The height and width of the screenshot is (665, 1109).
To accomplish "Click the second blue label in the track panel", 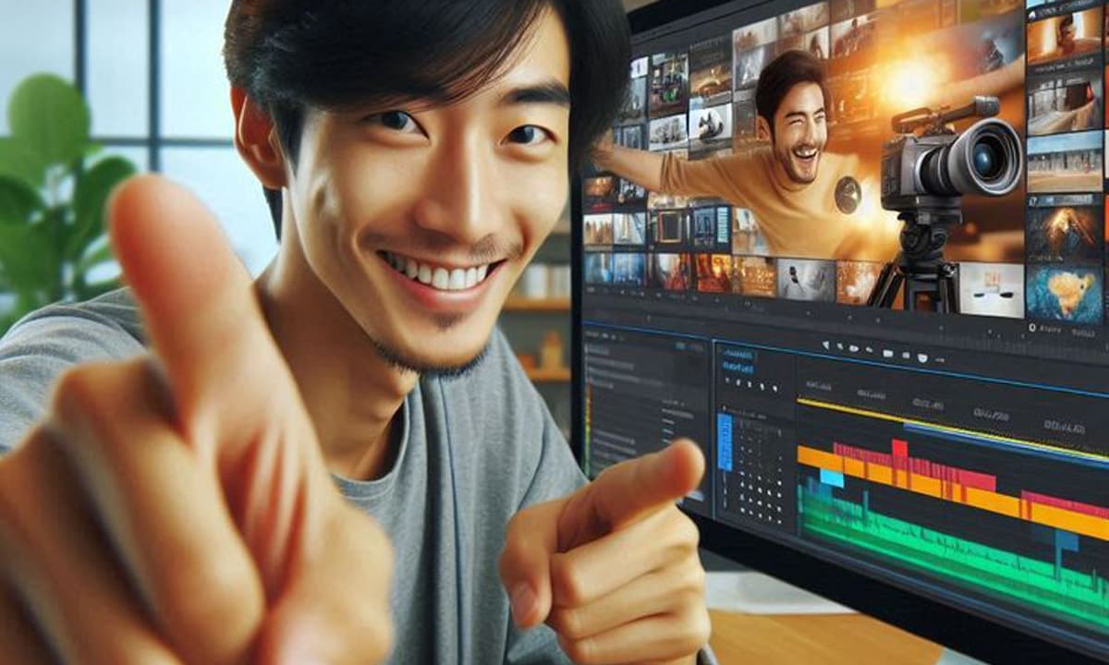I will 737,368.
